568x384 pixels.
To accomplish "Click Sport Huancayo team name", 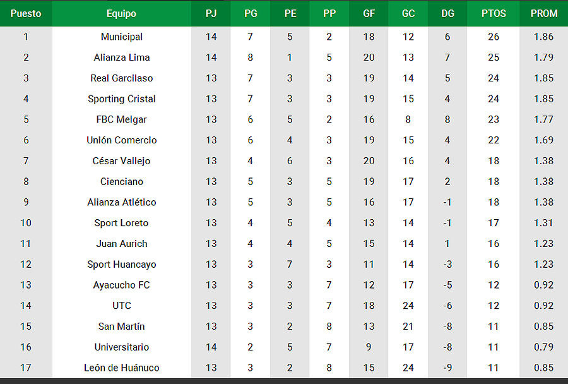I will click(122, 265).
